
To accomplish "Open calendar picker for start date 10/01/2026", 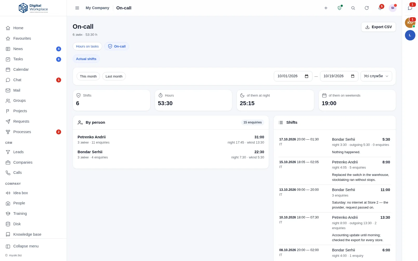I will 307,76.
